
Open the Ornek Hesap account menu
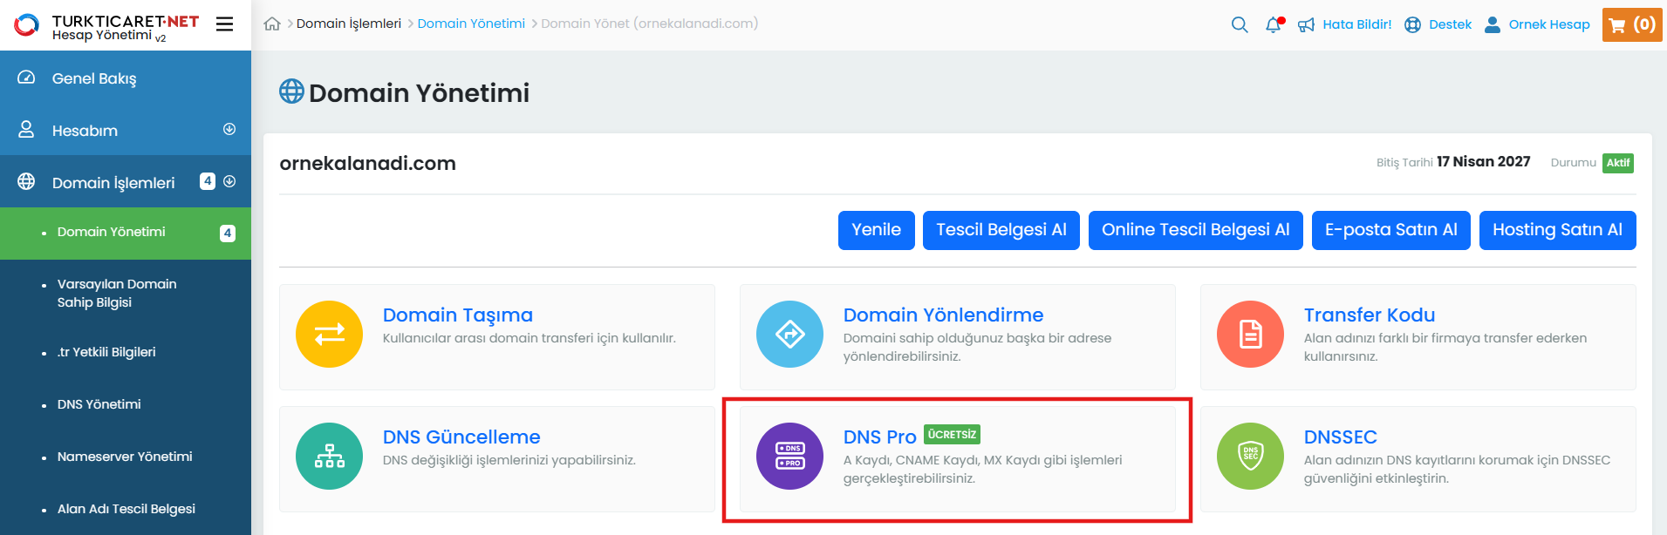coord(1538,24)
